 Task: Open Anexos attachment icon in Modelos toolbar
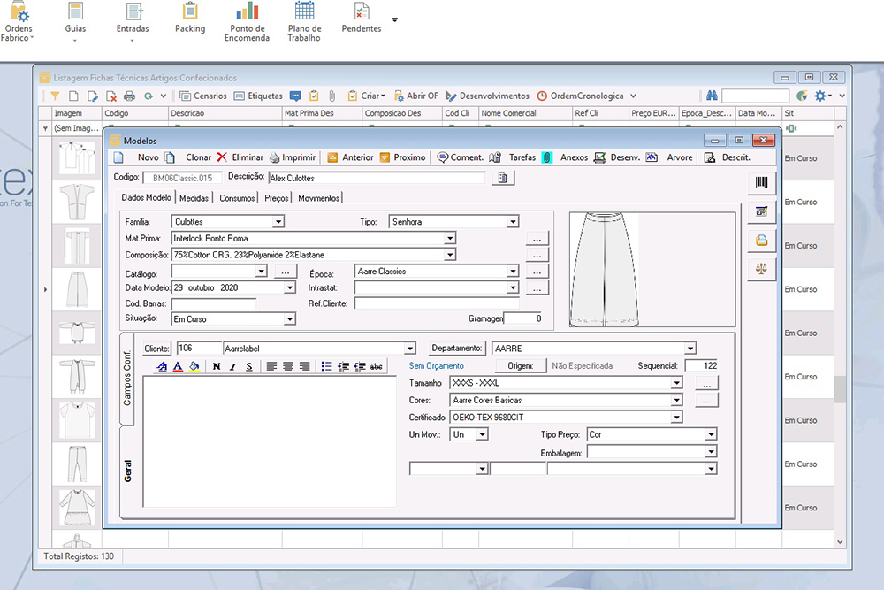point(547,157)
